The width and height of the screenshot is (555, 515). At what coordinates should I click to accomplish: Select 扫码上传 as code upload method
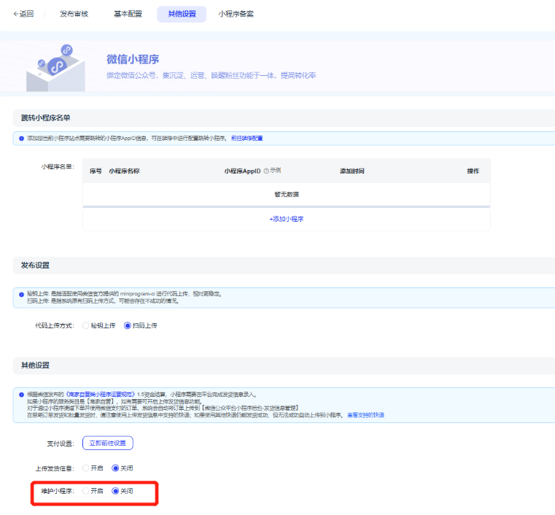(128, 325)
